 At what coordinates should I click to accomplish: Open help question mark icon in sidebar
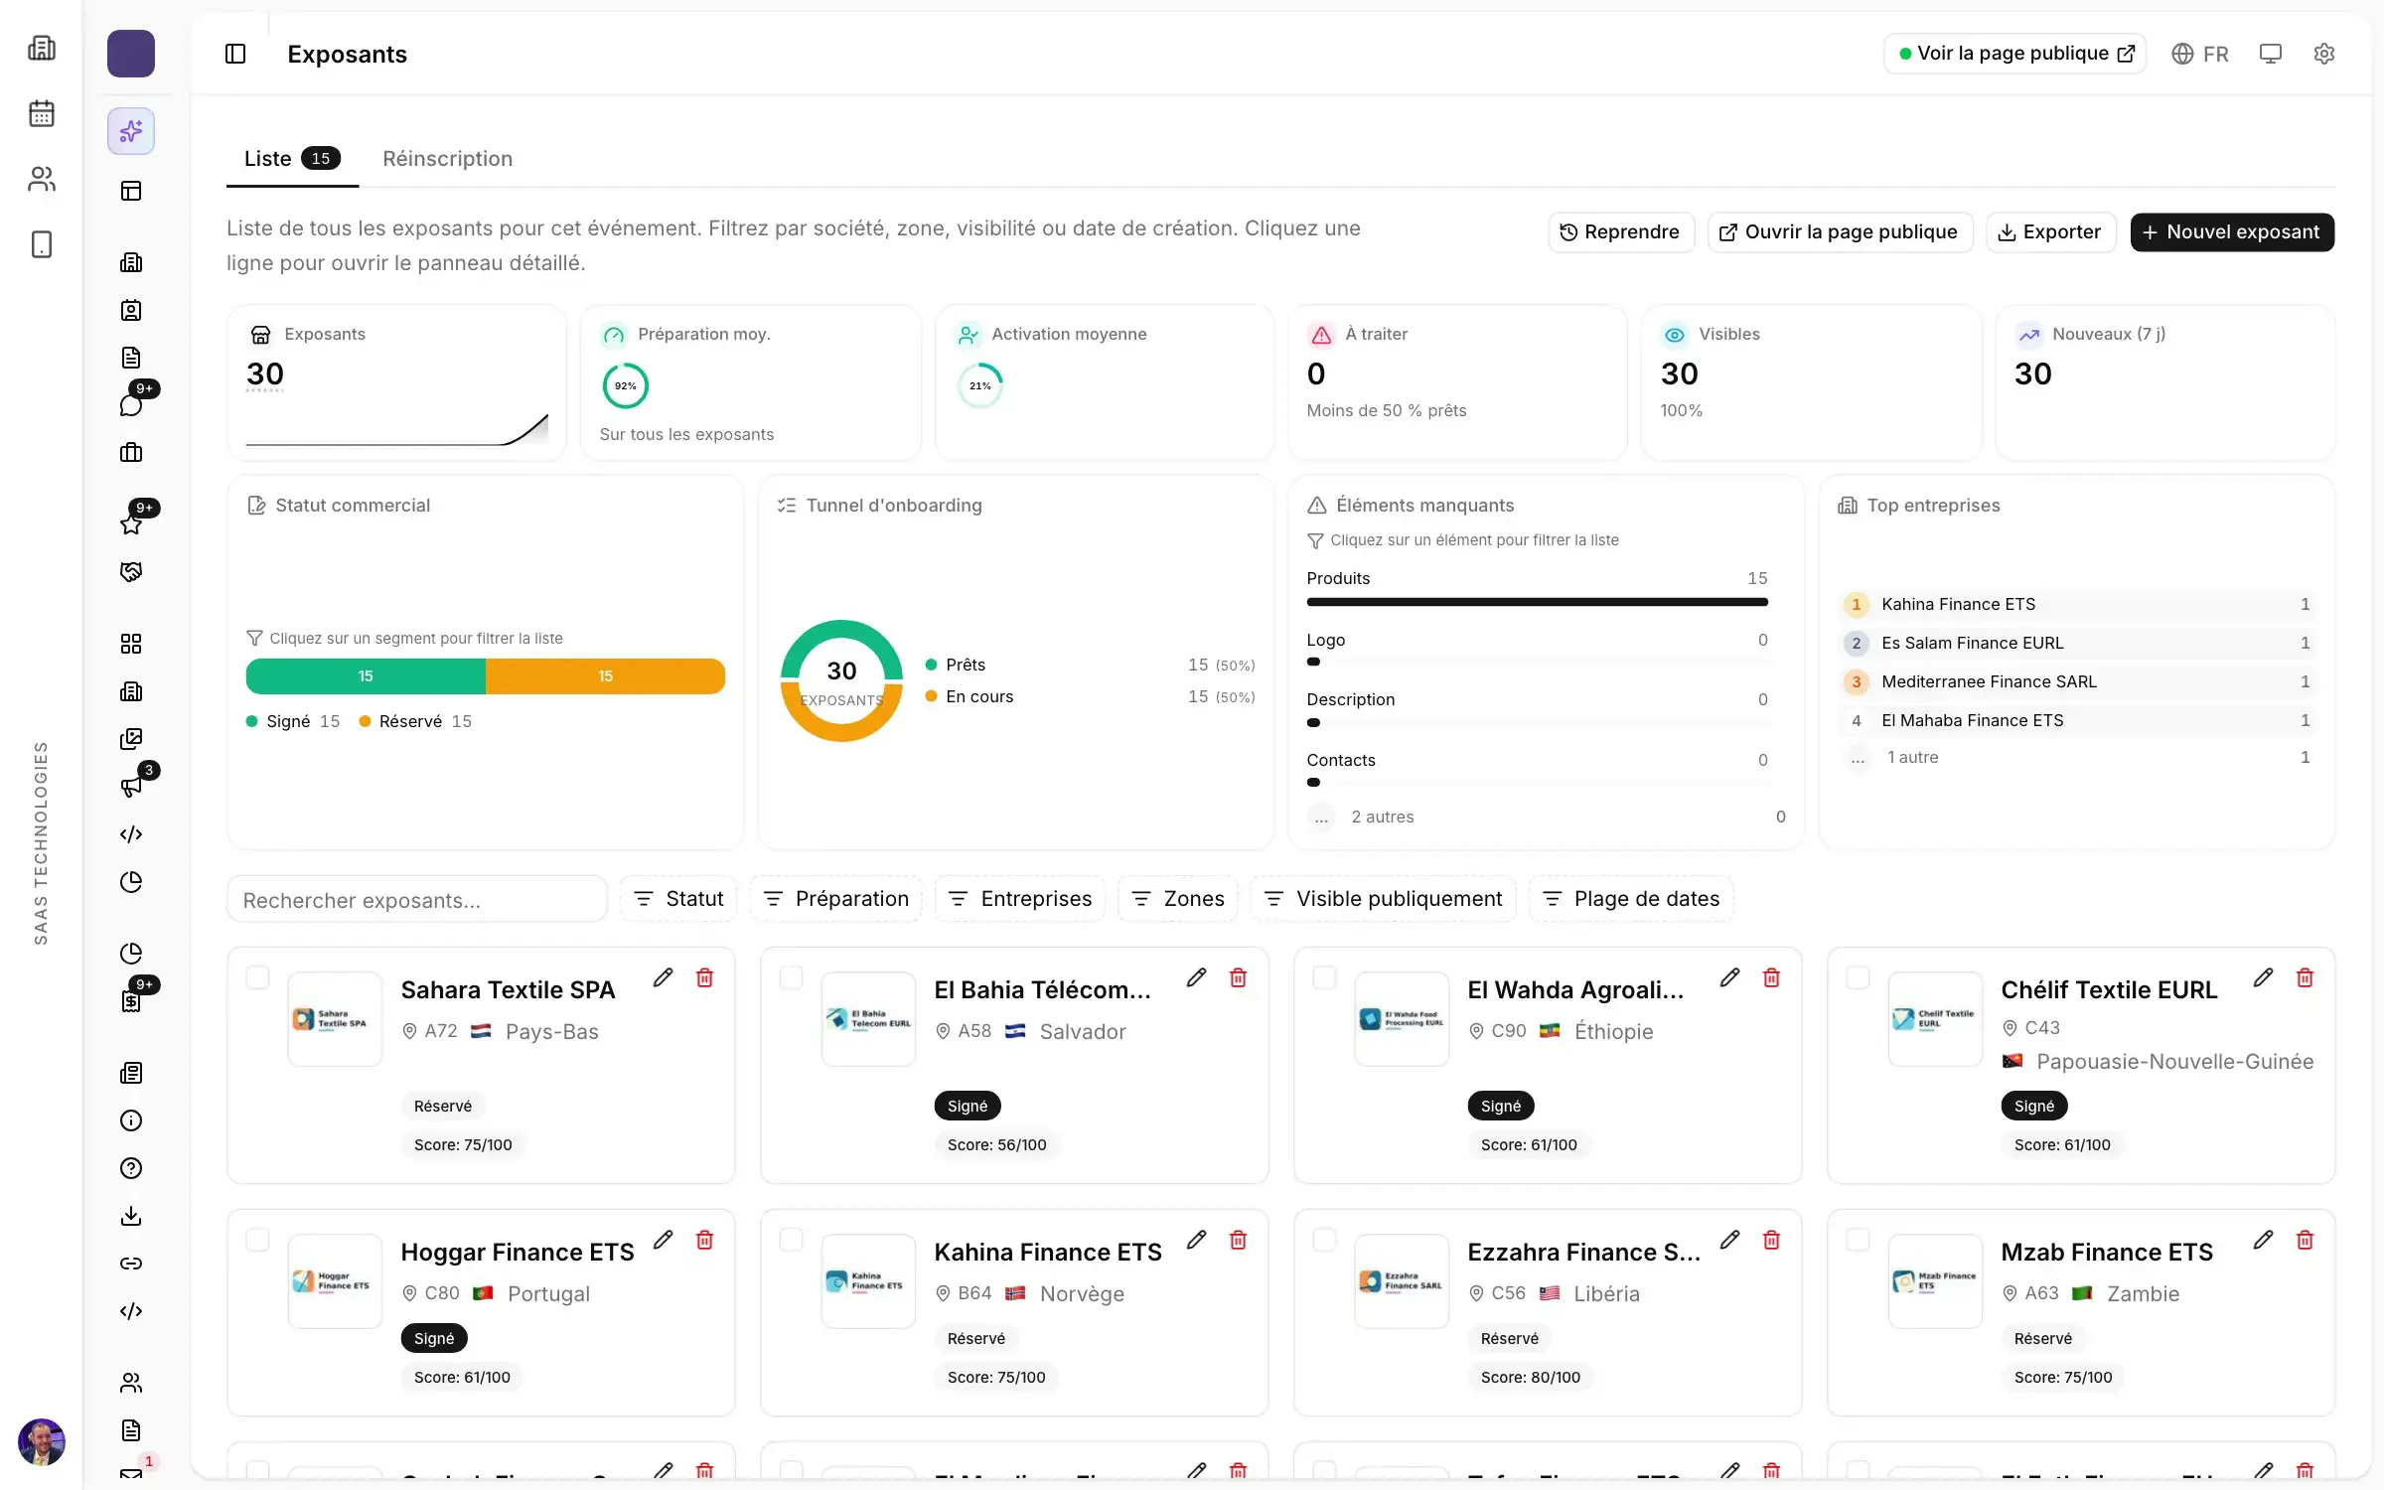(131, 1168)
